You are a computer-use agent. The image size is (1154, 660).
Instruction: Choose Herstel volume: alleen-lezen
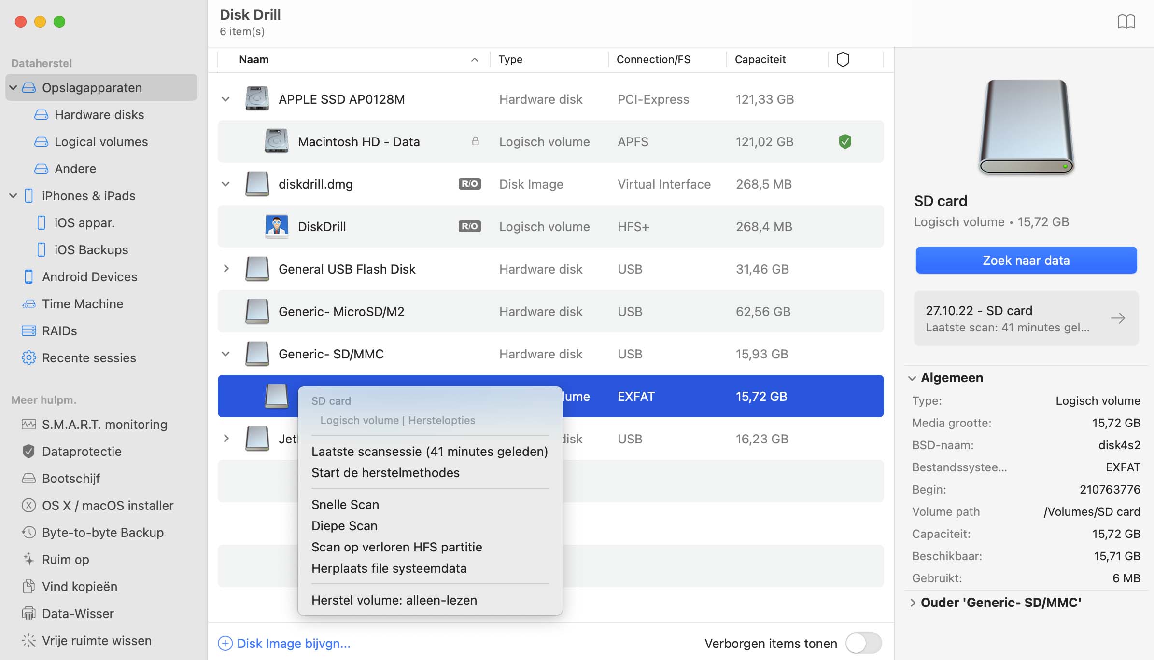[x=394, y=600]
